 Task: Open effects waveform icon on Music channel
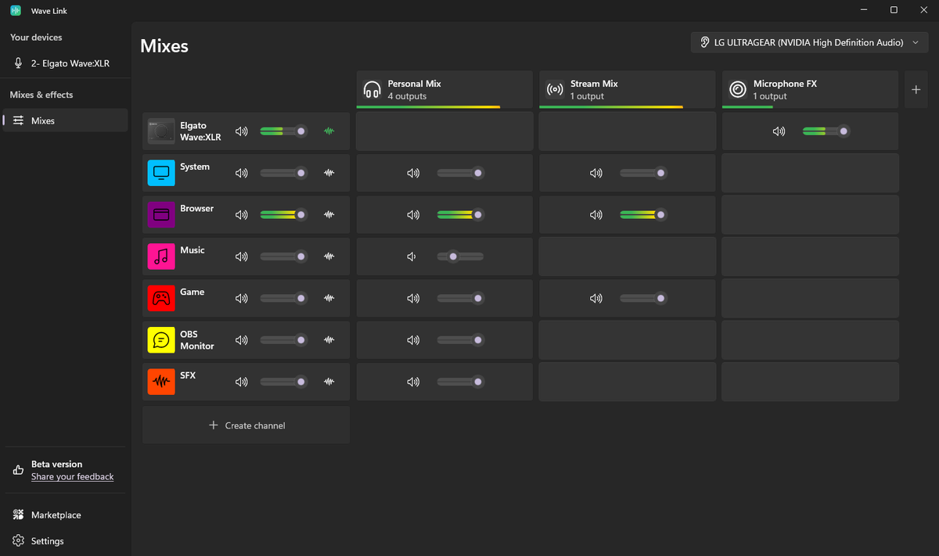click(329, 256)
